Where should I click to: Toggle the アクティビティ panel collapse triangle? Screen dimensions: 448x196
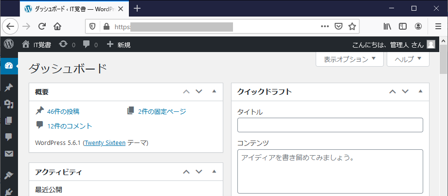click(x=214, y=172)
